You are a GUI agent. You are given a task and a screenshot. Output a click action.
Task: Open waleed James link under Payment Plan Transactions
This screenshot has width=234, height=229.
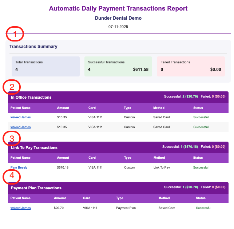click(x=20, y=208)
